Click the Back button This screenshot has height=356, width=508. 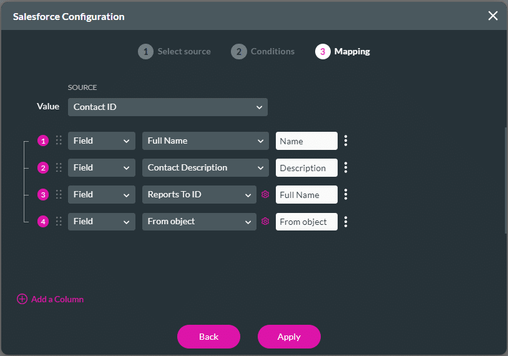pos(208,337)
